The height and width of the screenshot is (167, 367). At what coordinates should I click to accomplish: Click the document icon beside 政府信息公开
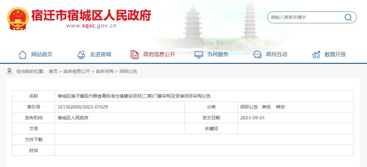pyautogui.click(x=134, y=55)
